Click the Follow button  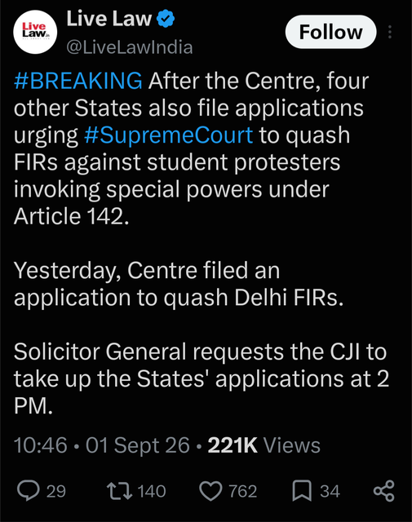point(330,32)
